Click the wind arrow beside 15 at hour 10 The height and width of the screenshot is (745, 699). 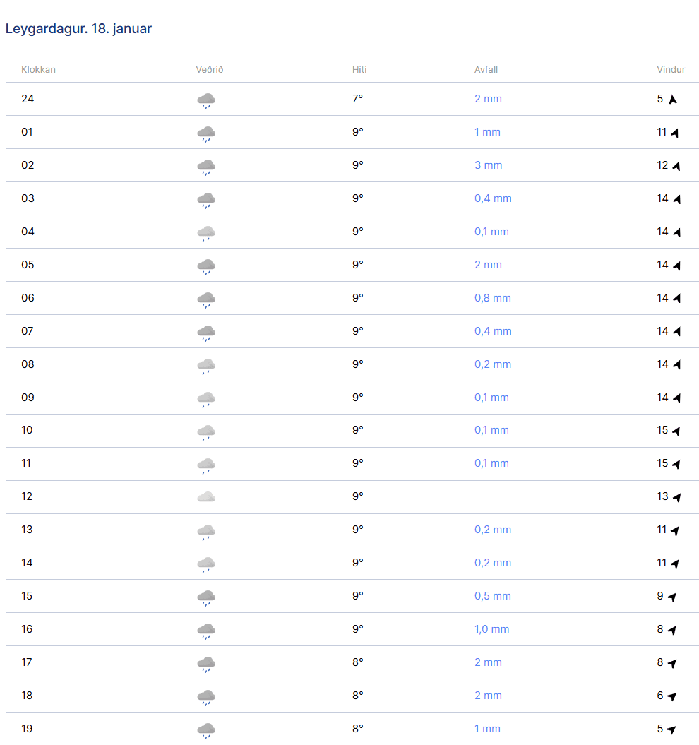click(x=676, y=431)
